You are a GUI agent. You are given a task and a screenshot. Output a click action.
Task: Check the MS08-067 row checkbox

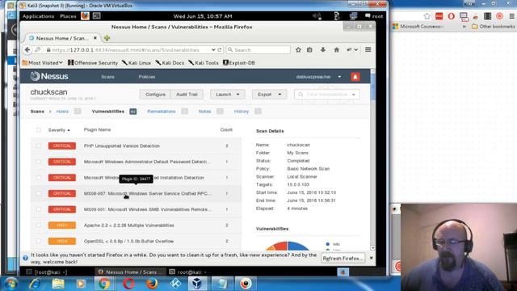[x=39, y=193]
